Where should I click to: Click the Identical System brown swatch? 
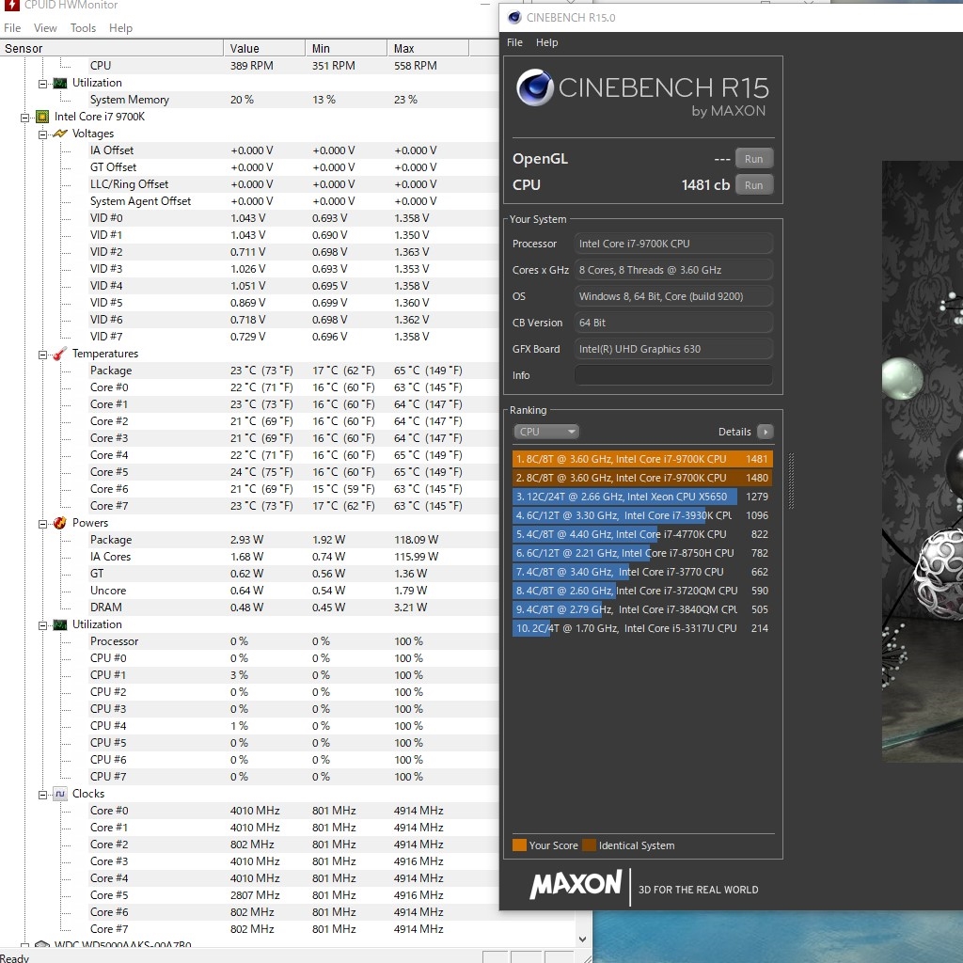[x=589, y=845]
